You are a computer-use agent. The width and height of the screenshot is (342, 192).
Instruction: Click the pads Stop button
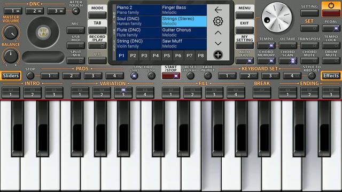30,76
